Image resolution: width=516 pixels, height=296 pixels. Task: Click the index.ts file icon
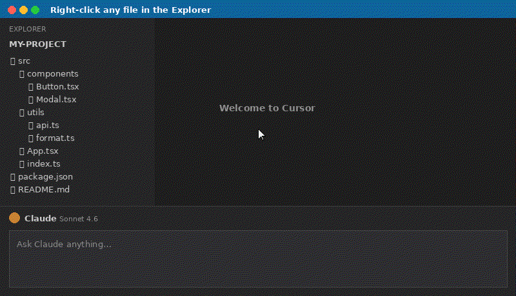pyautogui.click(x=22, y=164)
